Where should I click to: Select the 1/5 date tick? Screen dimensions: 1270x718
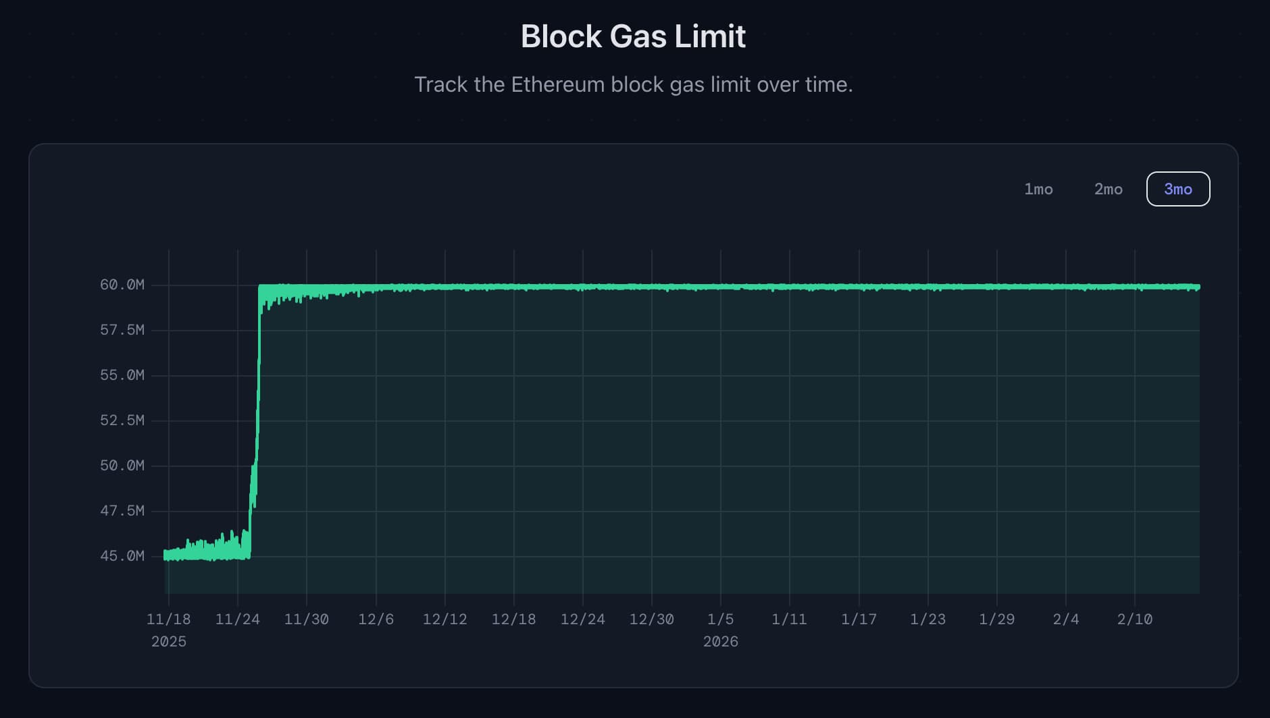pyautogui.click(x=720, y=619)
